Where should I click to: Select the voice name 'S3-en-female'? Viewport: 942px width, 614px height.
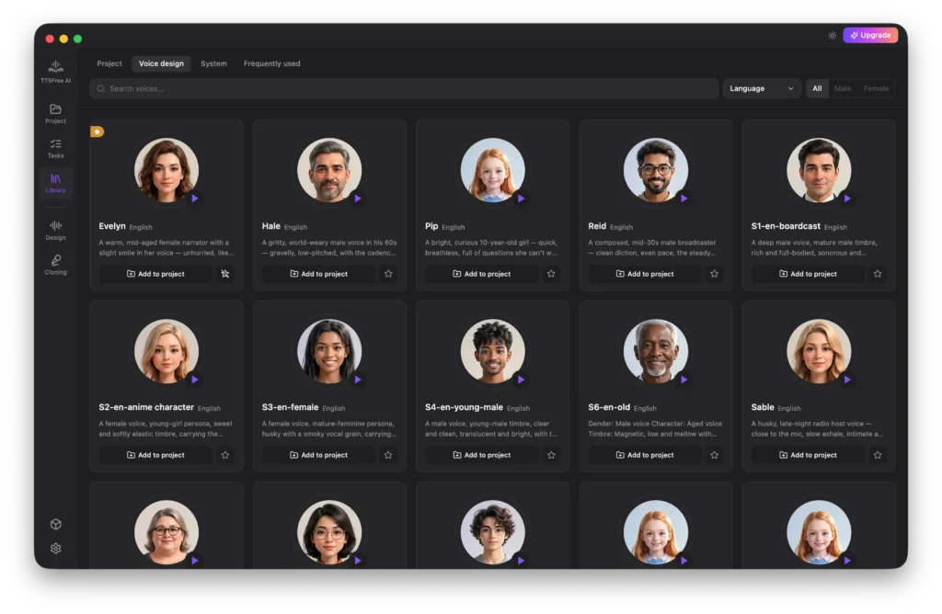point(290,407)
